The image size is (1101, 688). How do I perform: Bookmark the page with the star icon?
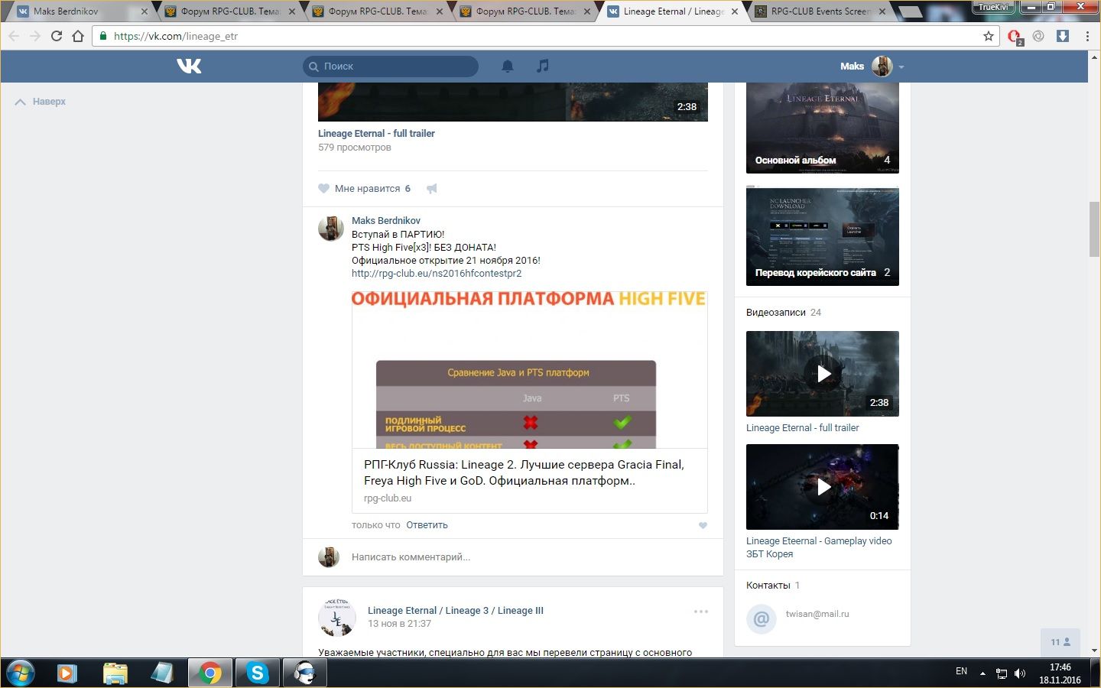(989, 36)
